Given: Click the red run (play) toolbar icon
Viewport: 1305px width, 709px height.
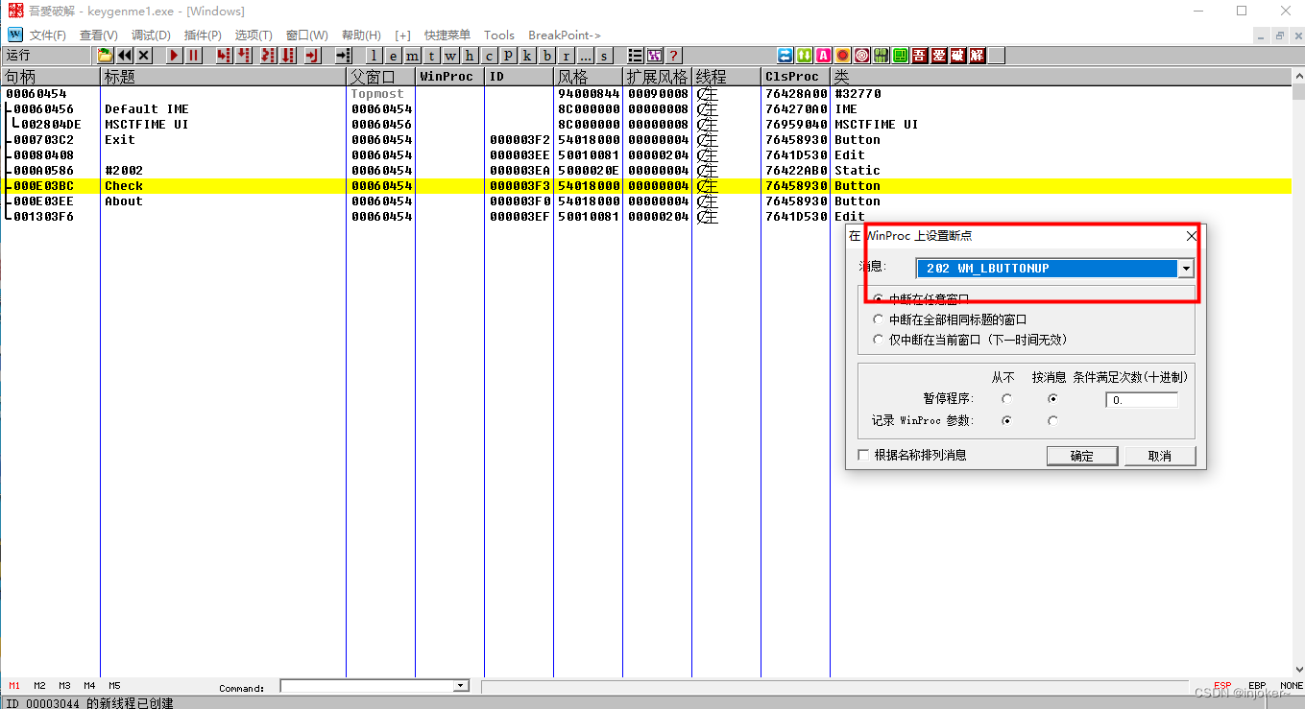Looking at the screenshot, I should (x=175, y=56).
